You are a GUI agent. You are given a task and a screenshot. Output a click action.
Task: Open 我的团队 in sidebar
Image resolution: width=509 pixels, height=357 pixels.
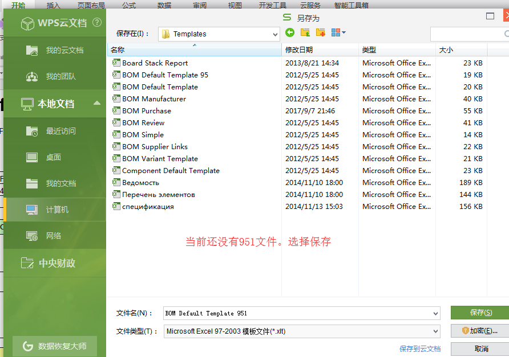[x=55, y=76]
